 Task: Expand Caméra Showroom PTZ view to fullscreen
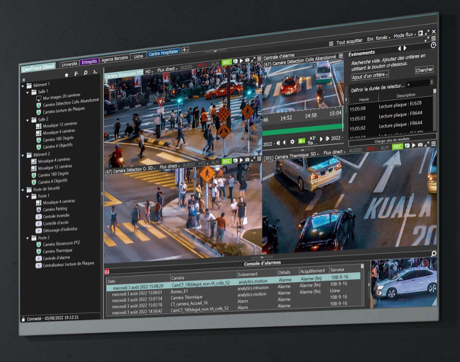tap(253, 60)
